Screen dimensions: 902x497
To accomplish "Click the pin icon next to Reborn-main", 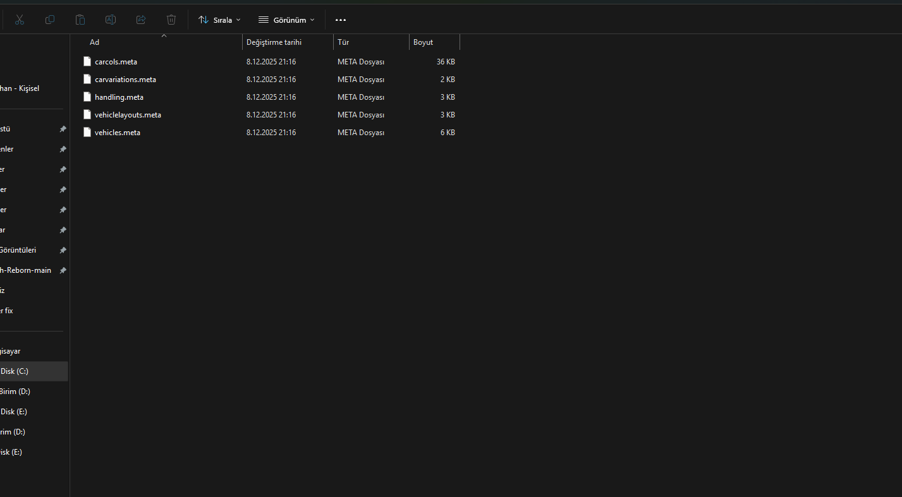I will tap(63, 270).
